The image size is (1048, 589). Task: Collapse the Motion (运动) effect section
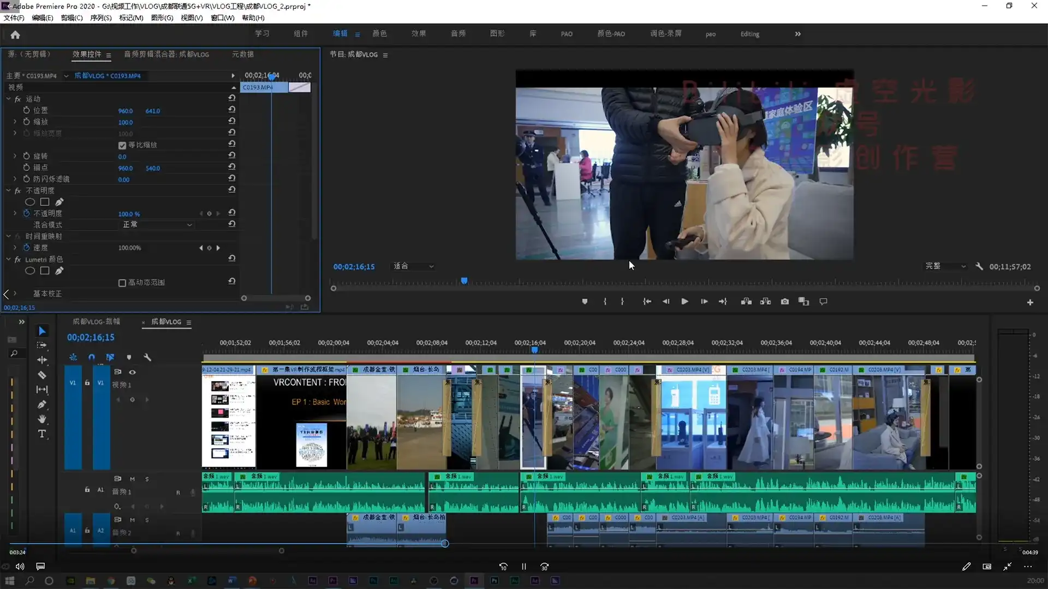click(8, 99)
